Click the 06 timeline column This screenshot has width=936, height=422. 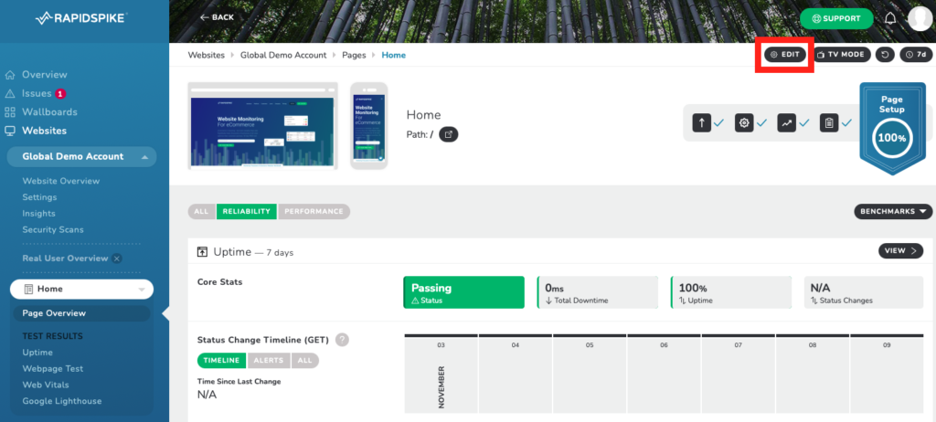664,374
